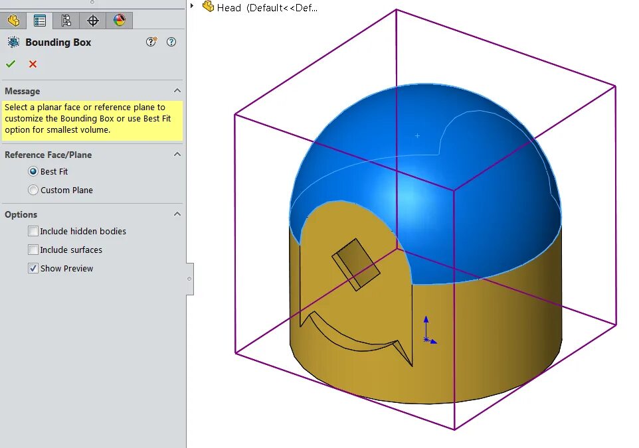Click the Bounding Box title text
Screen dimensions: 639x448
pos(58,42)
